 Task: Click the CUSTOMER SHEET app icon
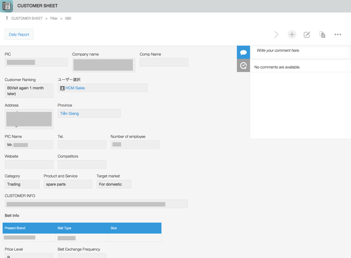pos(7,6)
